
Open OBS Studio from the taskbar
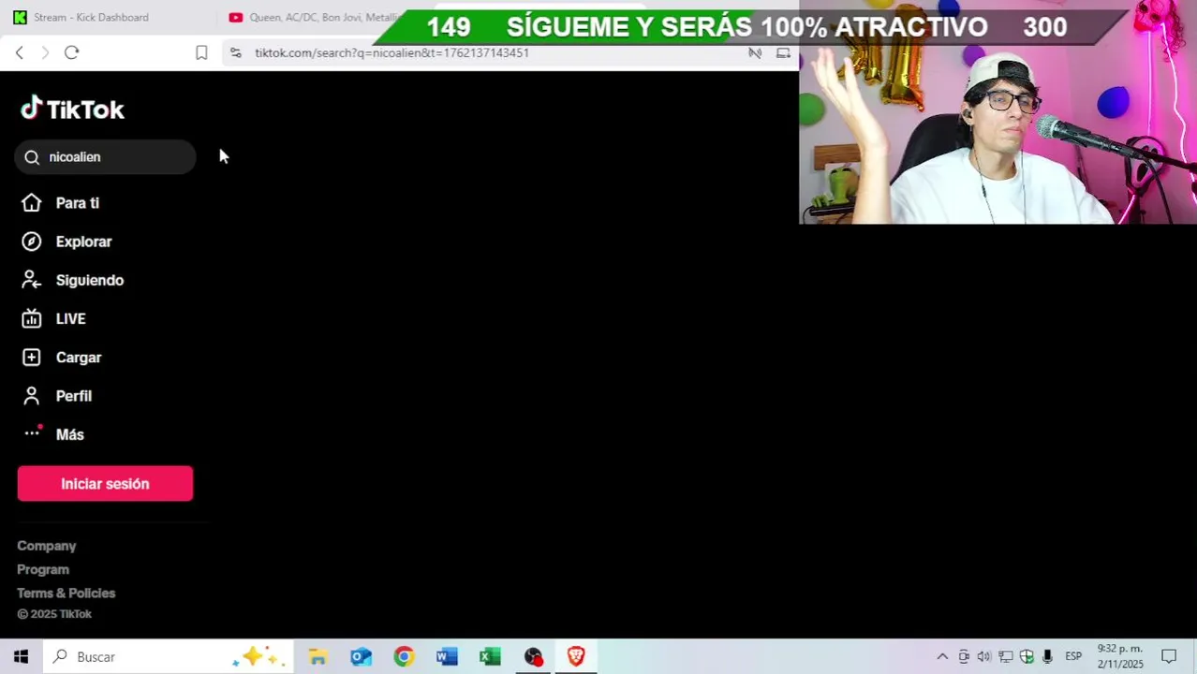(x=533, y=657)
